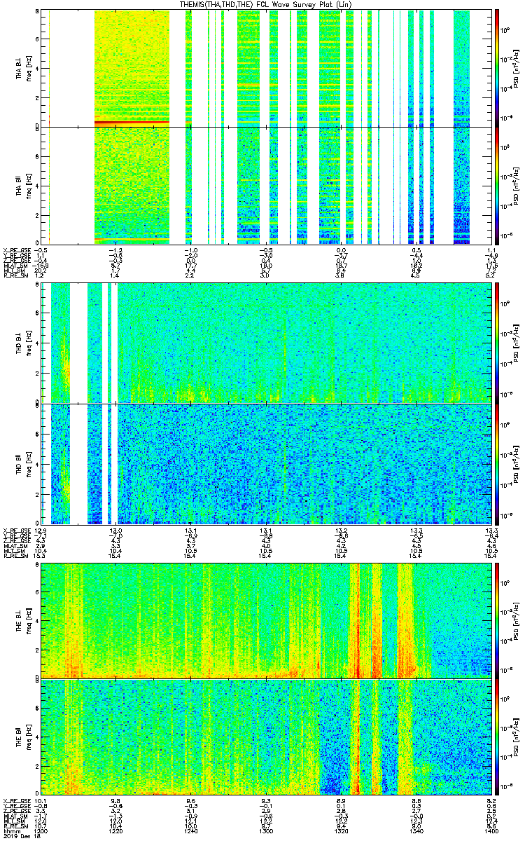Click the 1320 hhmm time tick label
525x841 pixels.
pos(341,830)
